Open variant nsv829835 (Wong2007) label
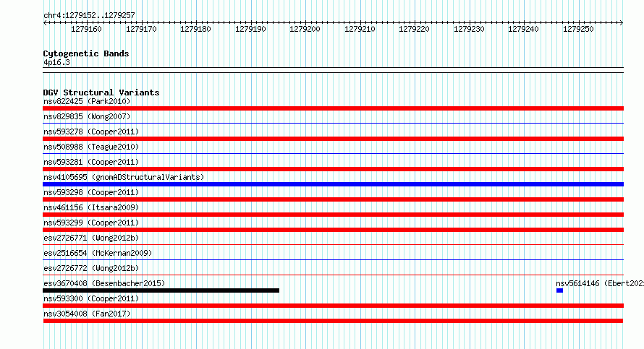Viewport: 644px width, 349px height. coord(87,116)
